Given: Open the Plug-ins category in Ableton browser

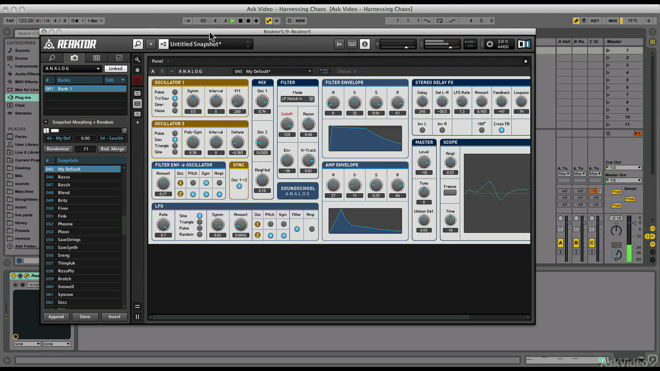Looking at the screenshot, I should 23,97.
